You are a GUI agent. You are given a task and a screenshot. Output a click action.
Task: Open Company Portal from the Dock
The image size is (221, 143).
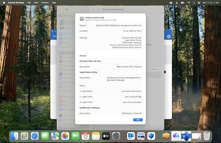[x=131, y=136]
